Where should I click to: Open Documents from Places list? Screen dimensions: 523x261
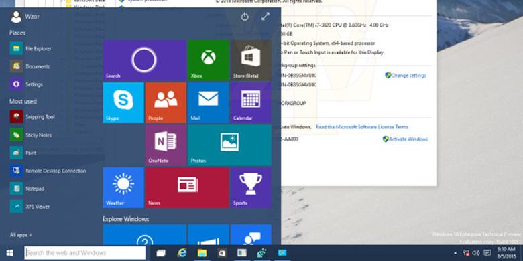tap(30, 66)
